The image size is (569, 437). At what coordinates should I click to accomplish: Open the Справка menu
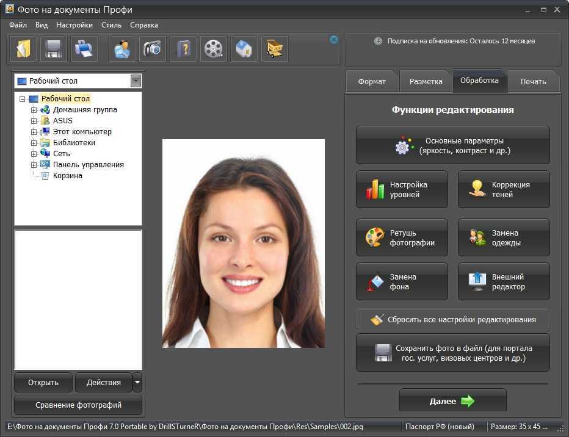(144, 25)
